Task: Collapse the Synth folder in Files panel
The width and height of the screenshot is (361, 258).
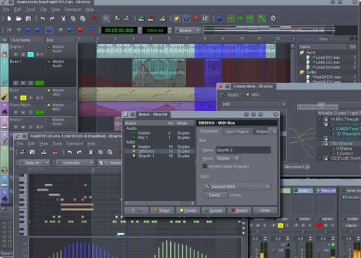Action: coord(302,53)
